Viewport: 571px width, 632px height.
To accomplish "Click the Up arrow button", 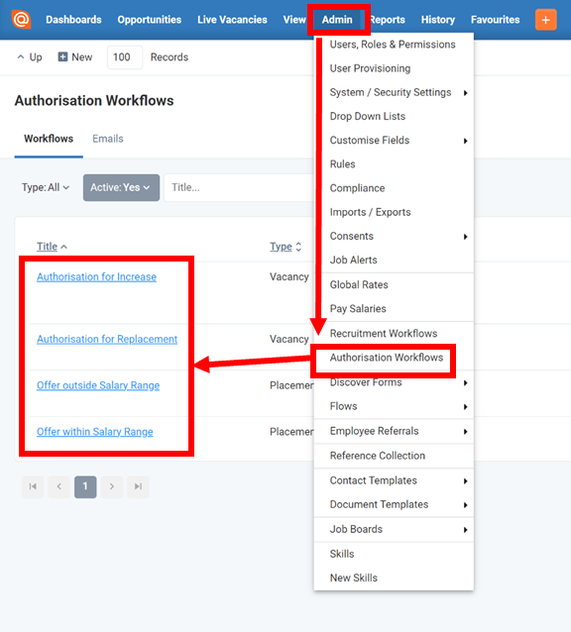I will 30,57.
